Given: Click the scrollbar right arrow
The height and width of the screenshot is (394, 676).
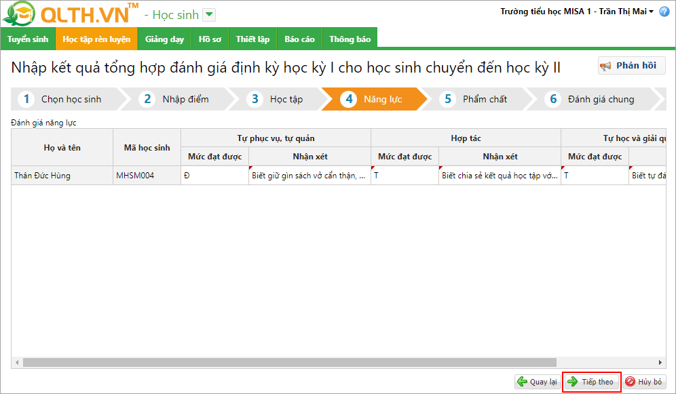Looking at the screenshot, I should click(660, 363).
